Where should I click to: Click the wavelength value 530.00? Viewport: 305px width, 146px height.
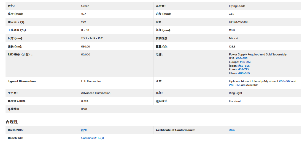coord(86,47)
